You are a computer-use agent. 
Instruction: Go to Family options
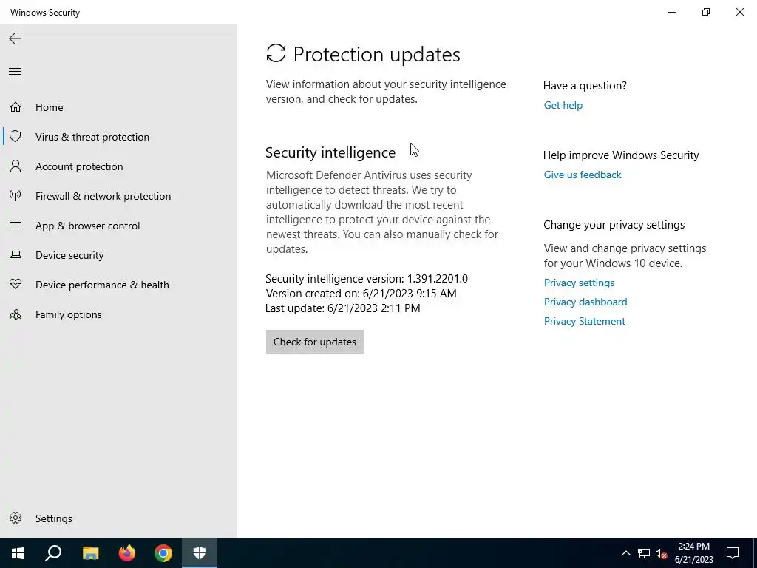[69, 314]
